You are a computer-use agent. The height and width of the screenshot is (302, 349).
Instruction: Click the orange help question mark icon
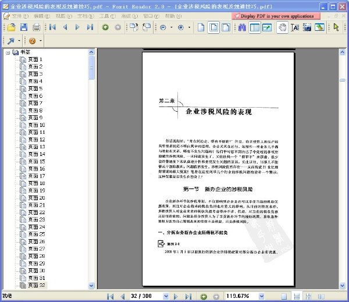point(32,41)
